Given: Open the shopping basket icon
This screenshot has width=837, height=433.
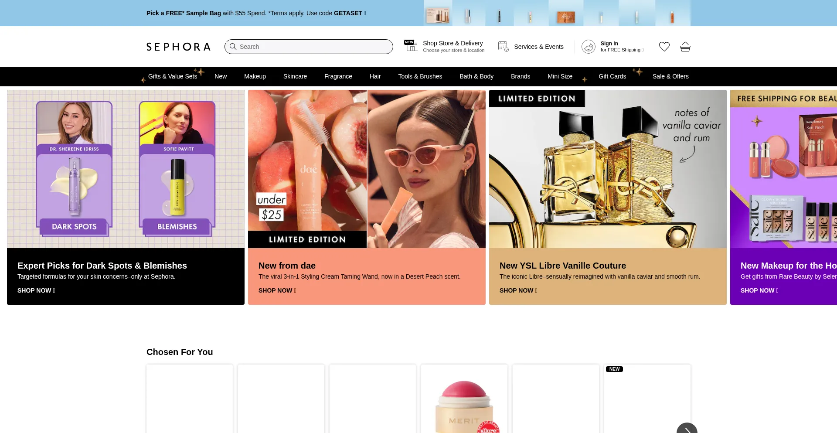Looking at the screenshot, I should pyautogui.click(x=685, y=47).
